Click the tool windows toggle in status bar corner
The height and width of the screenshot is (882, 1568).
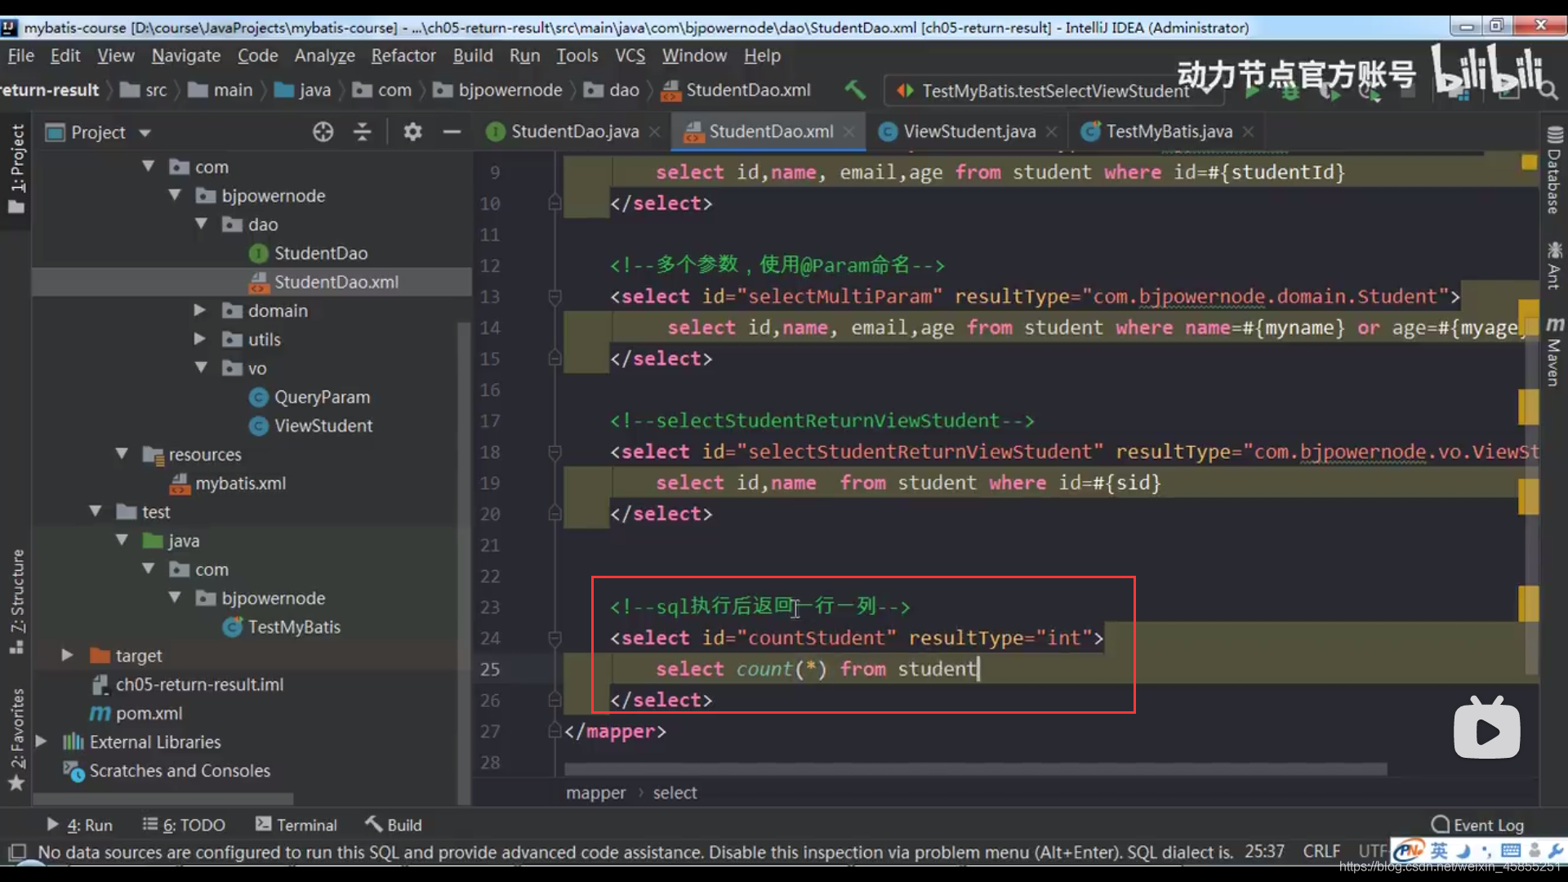pos(17,852)
